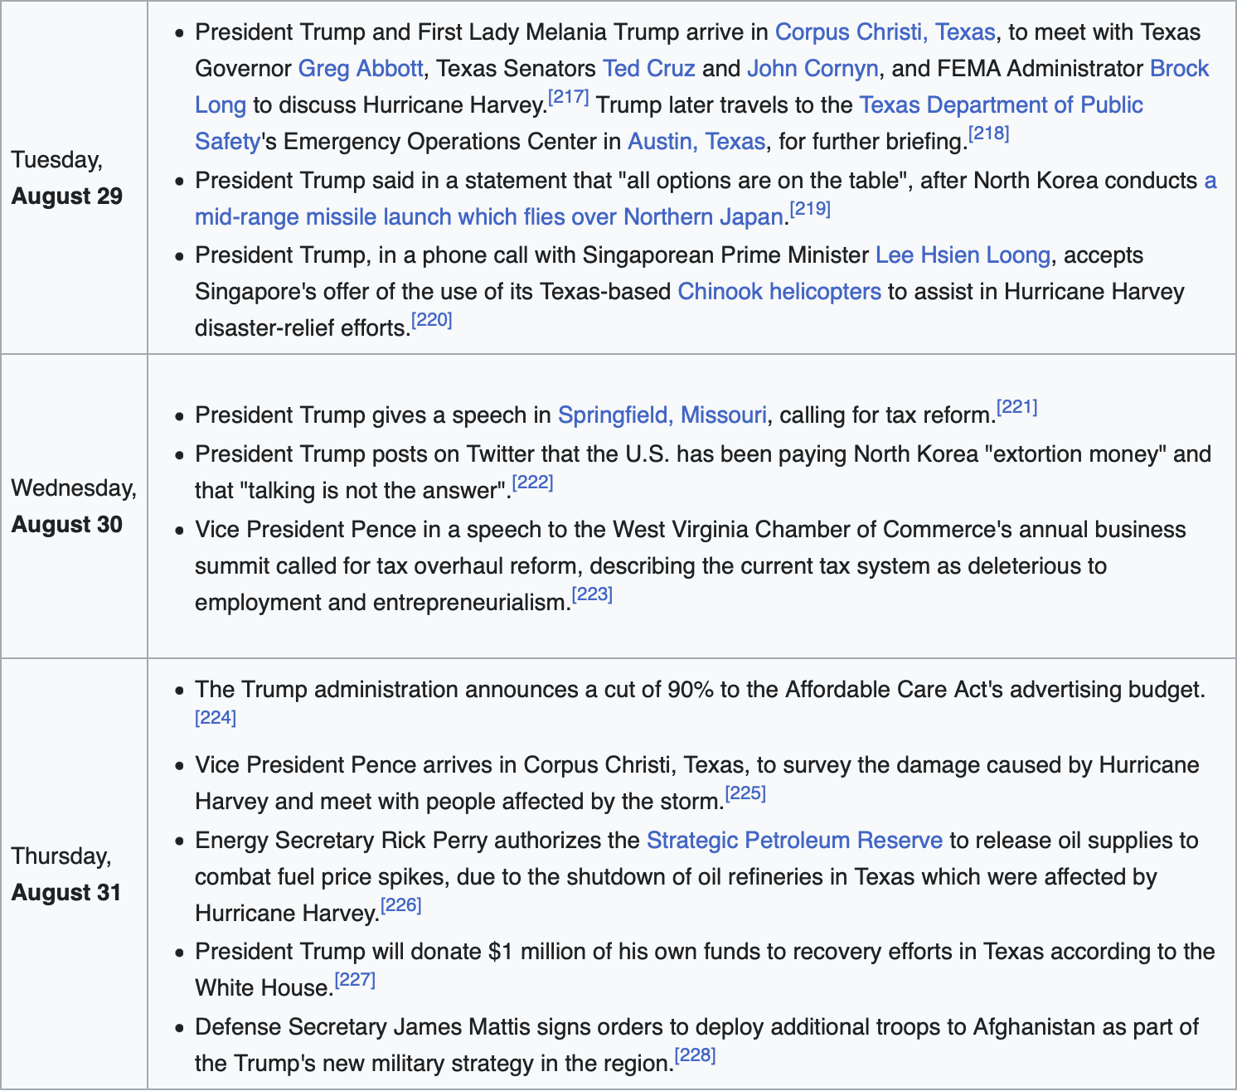The width and height of the screenshot is (1237, 1091).
Task: Open the Austin, Texas link
Action: coord(696,142)
